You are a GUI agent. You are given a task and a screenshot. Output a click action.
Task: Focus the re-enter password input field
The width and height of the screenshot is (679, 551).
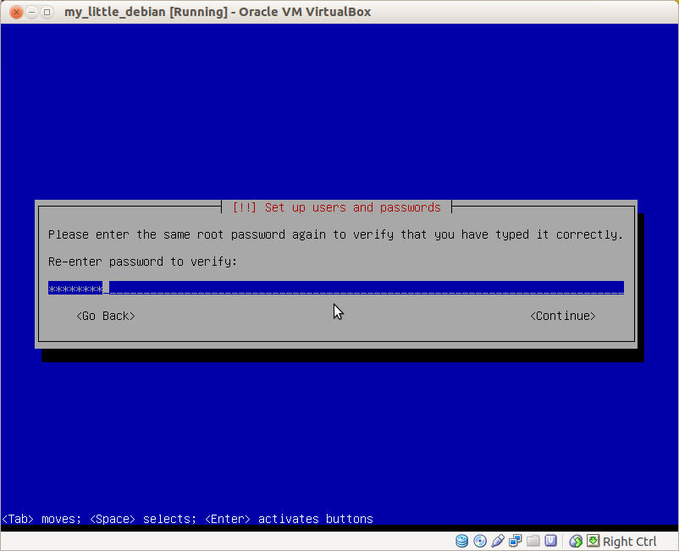click(336, 288)
